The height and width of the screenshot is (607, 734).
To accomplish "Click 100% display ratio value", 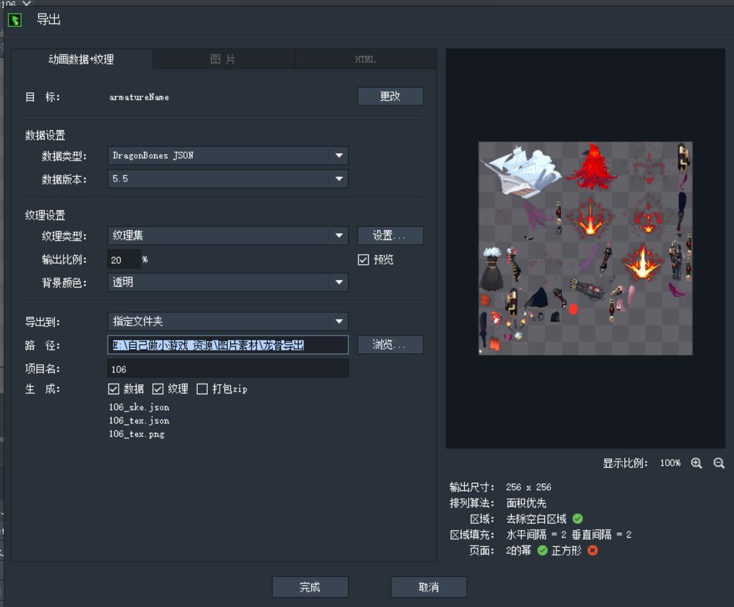I will coord(671,463).
